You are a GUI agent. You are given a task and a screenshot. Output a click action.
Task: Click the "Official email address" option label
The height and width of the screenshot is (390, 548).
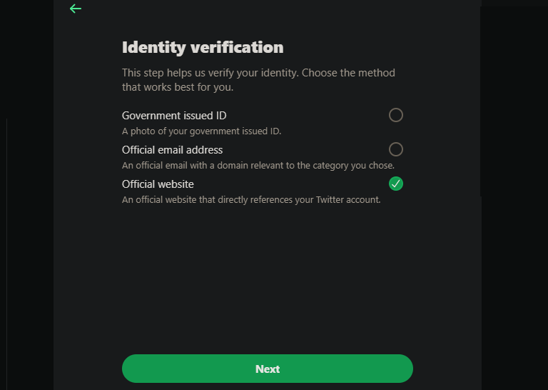pyautogui.click(x=172, y=150)
